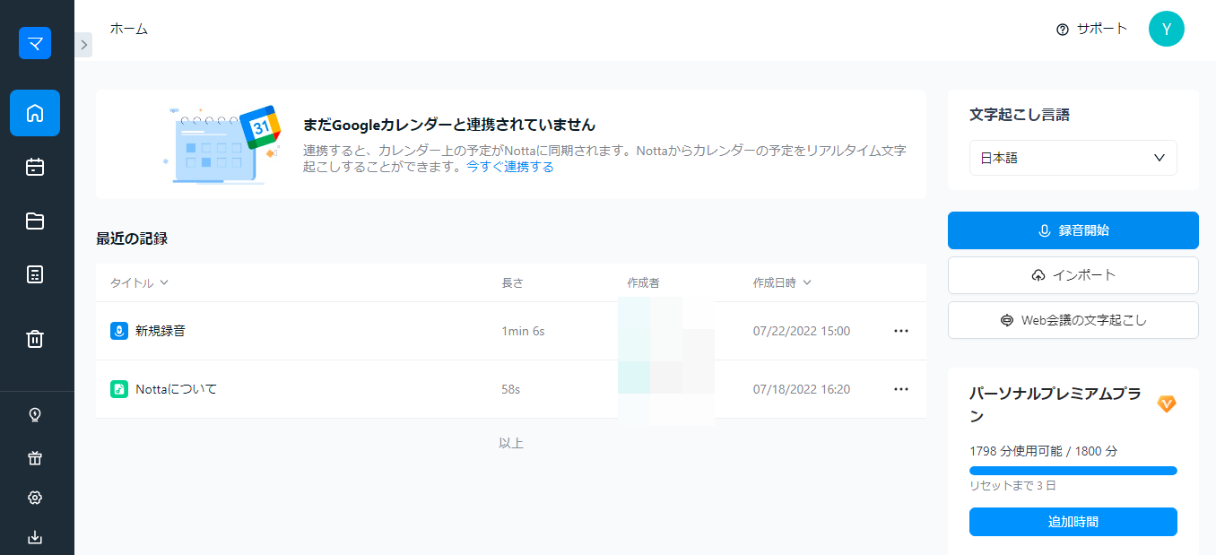Click the 最近の記録 heading
1216x555 pixels.
[x=132, y=238]
